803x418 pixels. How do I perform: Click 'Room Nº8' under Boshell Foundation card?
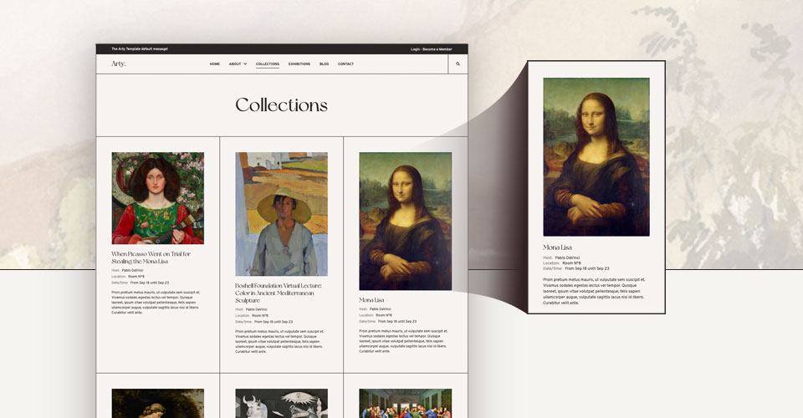(x=259, y=316)
